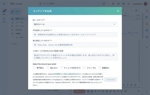Open Gmail settings gear icon
150x95 pixels.
point(124,4)
